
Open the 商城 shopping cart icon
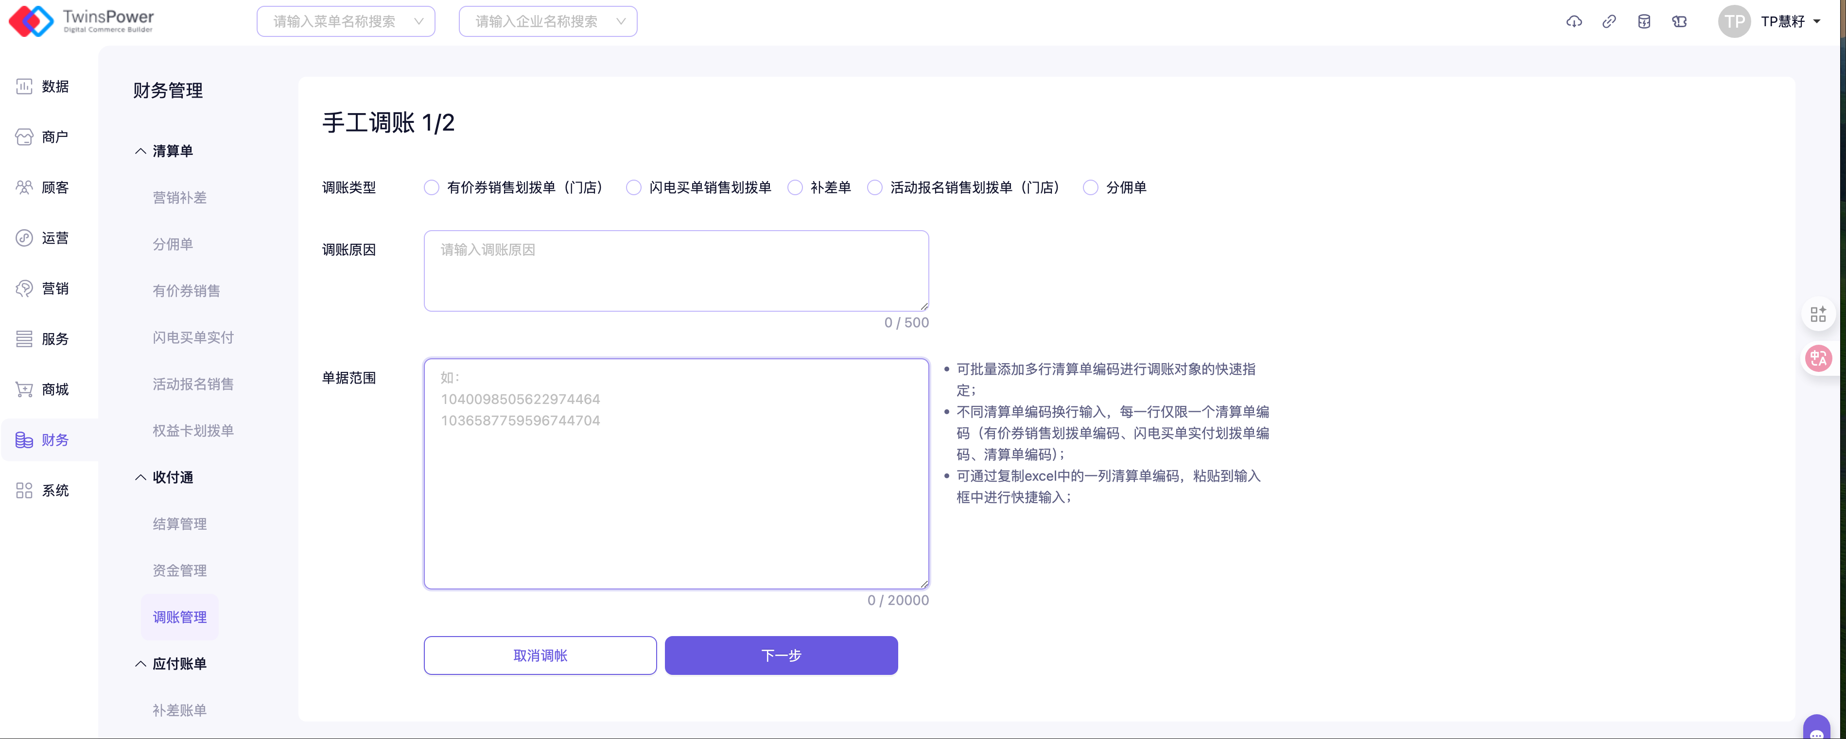(24, 389)
